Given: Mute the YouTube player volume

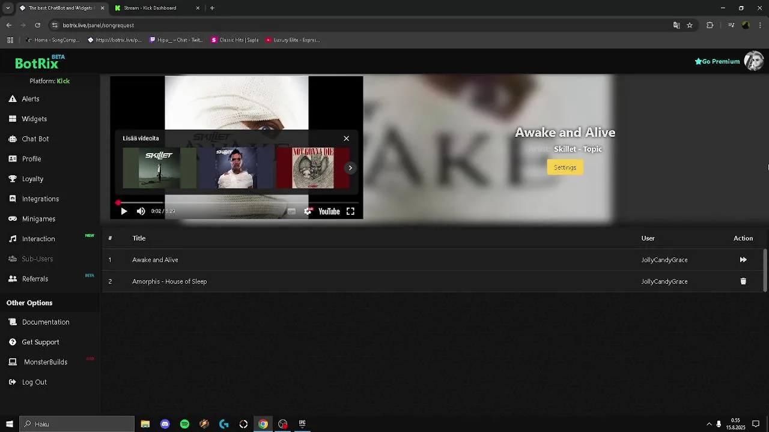Looking at the screenshot, I should click(x=141, y=211).
